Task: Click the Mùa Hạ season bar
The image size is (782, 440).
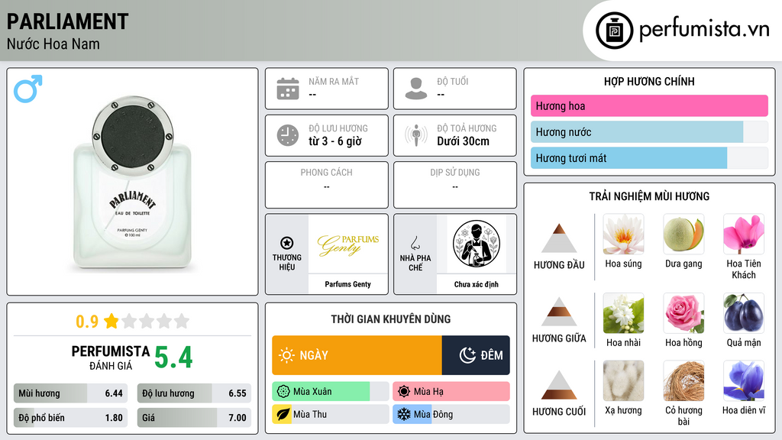Action: pos(451,392)
